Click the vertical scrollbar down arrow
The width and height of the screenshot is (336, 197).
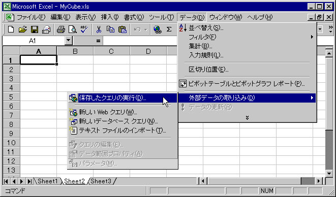tap(329, 173)
